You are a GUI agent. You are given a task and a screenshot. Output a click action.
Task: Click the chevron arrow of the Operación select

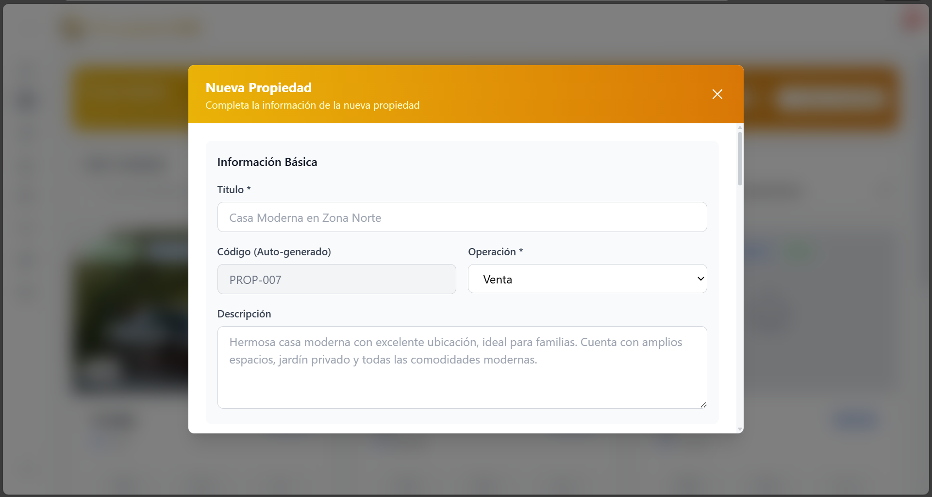700,279
